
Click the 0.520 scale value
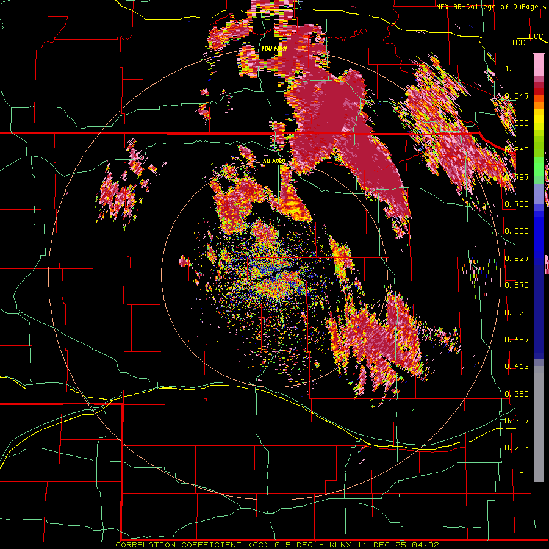[x=517, y=313]
